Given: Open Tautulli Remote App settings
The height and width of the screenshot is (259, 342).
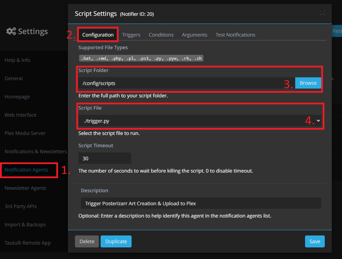Looking at the screenshot, I should [x=27, y=243].
